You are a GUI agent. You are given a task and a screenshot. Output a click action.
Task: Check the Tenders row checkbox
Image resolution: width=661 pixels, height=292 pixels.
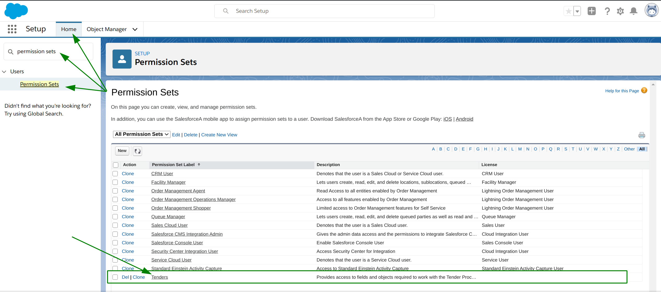coord(115,277)
